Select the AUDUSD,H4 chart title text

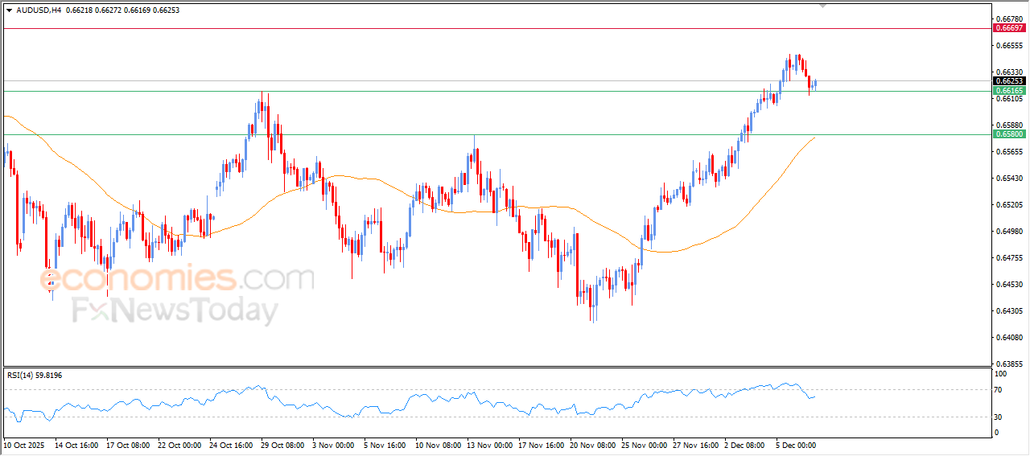tap(39, 10)
